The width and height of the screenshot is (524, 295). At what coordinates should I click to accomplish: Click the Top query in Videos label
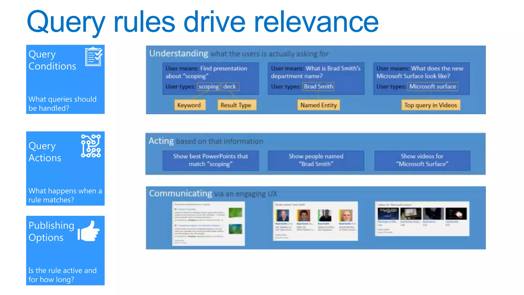coord(430,105)
